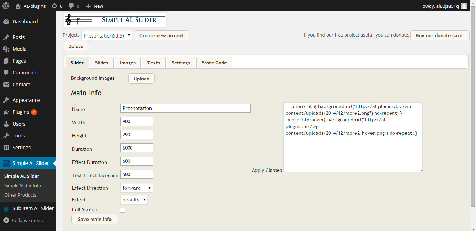
Task: Click the Plugins plug icon
Action: [x=6, y=112]
